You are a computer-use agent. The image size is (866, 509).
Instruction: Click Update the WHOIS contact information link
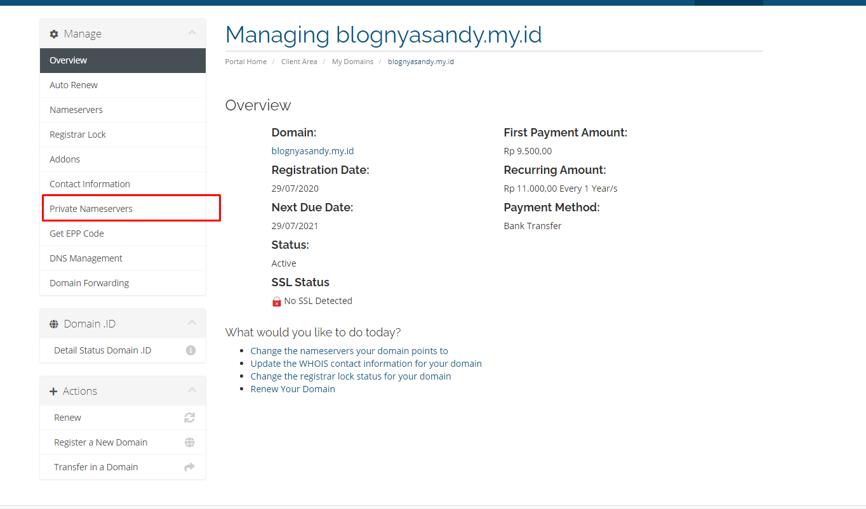tap(366, 364)
